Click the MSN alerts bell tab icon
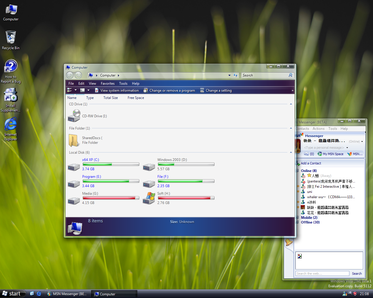This screenshot has height=298, width=373. [x=289, y=242]
